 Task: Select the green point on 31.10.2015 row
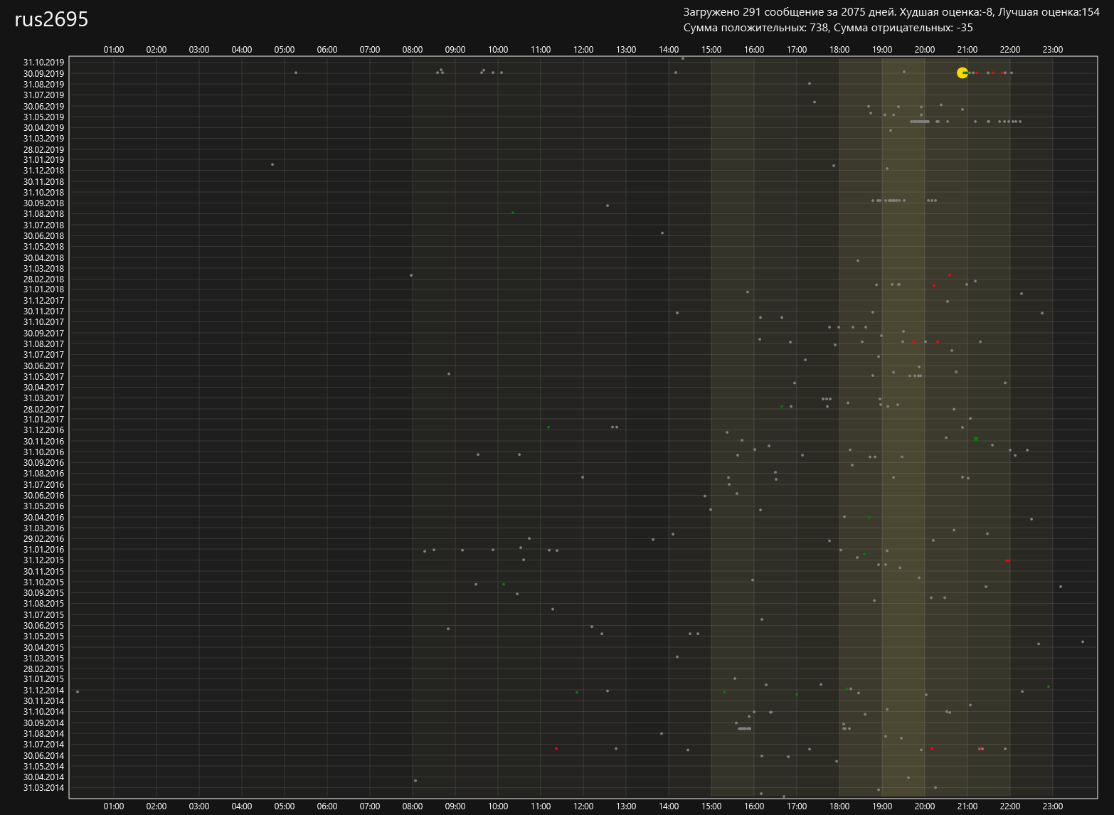tap(504, 585)
